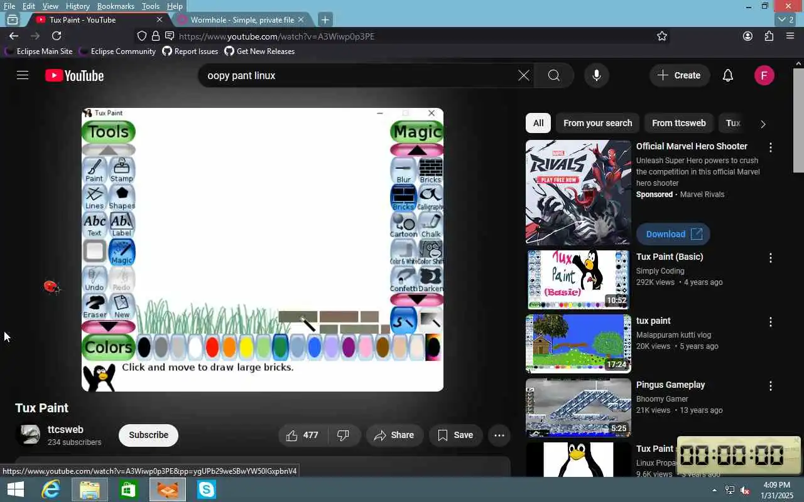Open more actions ellipsis beside Save
The height and width of the screenshot is (502, 804).
click(x=499, y=435)
